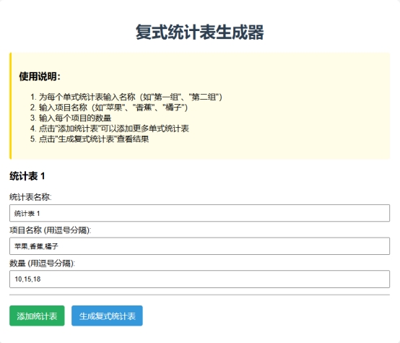Click the 复式统计表生成器 page title
The height and width of the screenshot is (343, 400).
(x=200, y=32)
